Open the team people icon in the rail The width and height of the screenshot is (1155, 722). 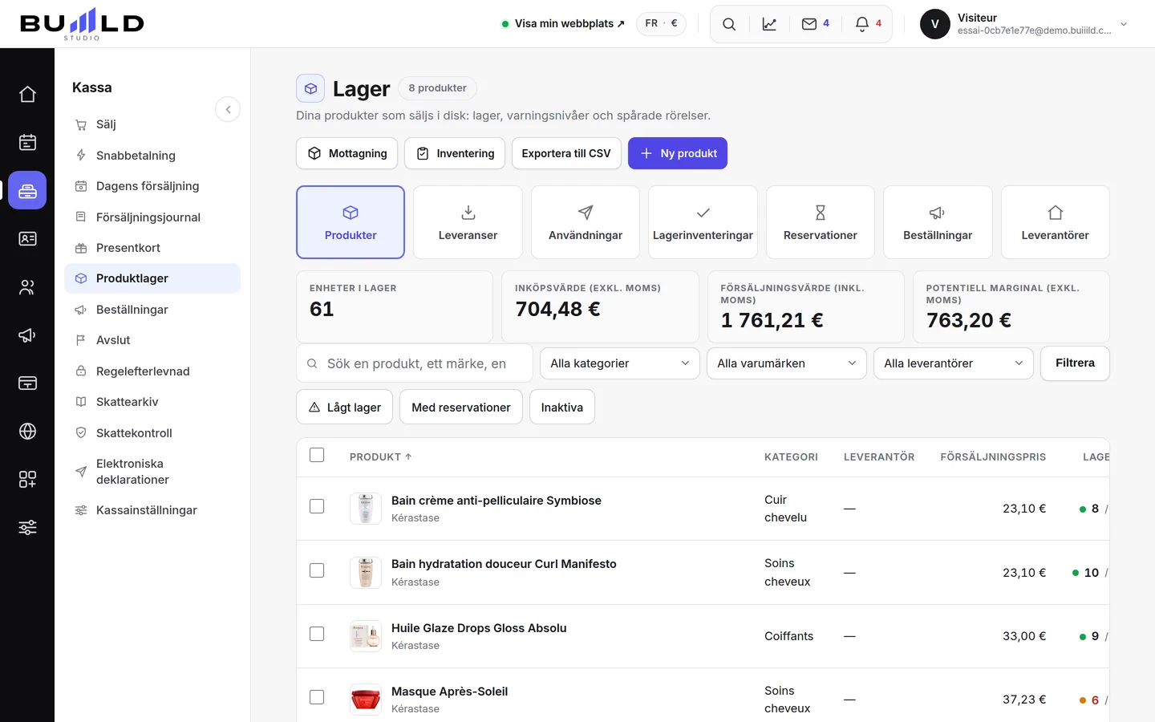click(27, 287)
